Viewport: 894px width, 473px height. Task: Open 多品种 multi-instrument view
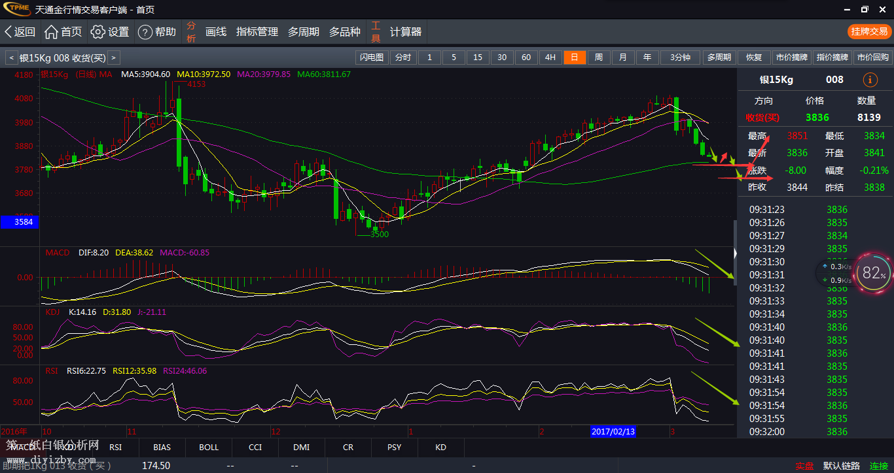pos(345,31)
